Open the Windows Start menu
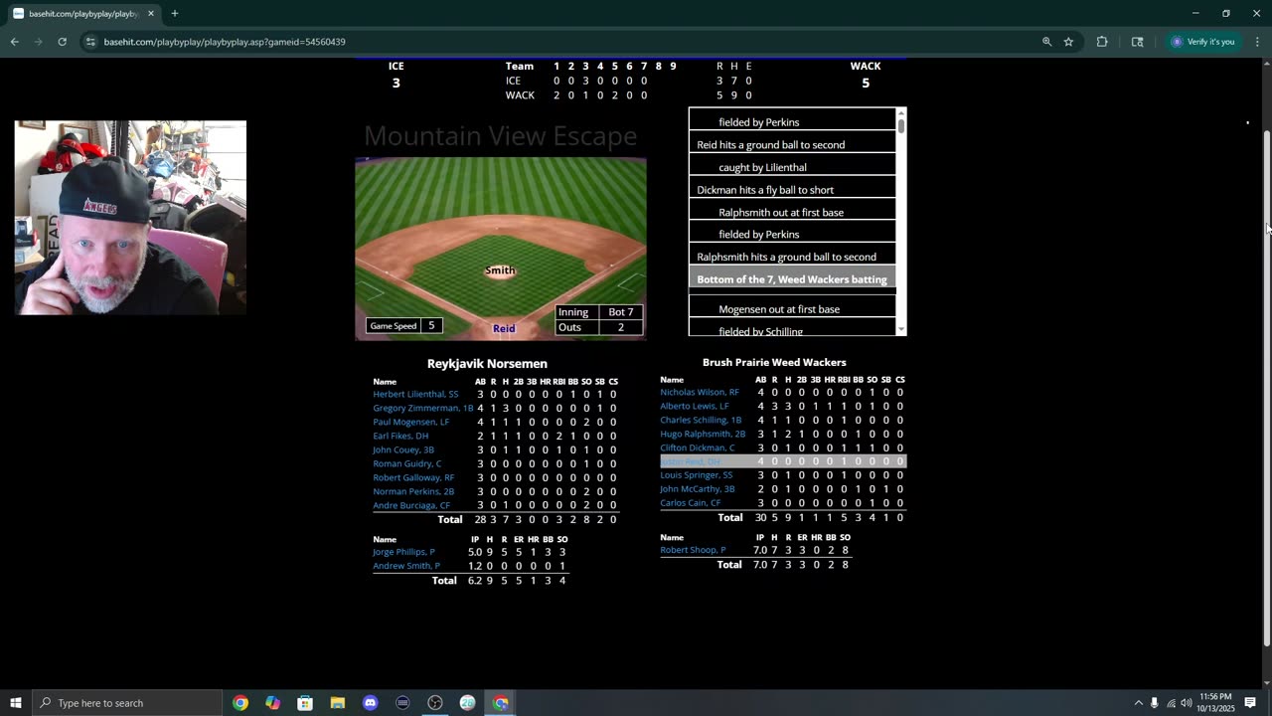 (15, 703)
